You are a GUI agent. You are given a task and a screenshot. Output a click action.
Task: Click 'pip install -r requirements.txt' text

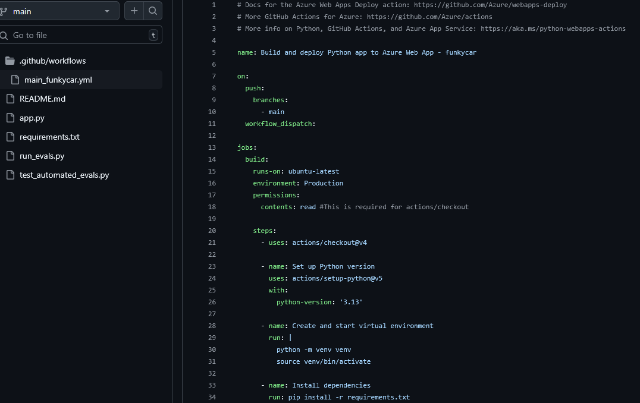pos(349,397)
